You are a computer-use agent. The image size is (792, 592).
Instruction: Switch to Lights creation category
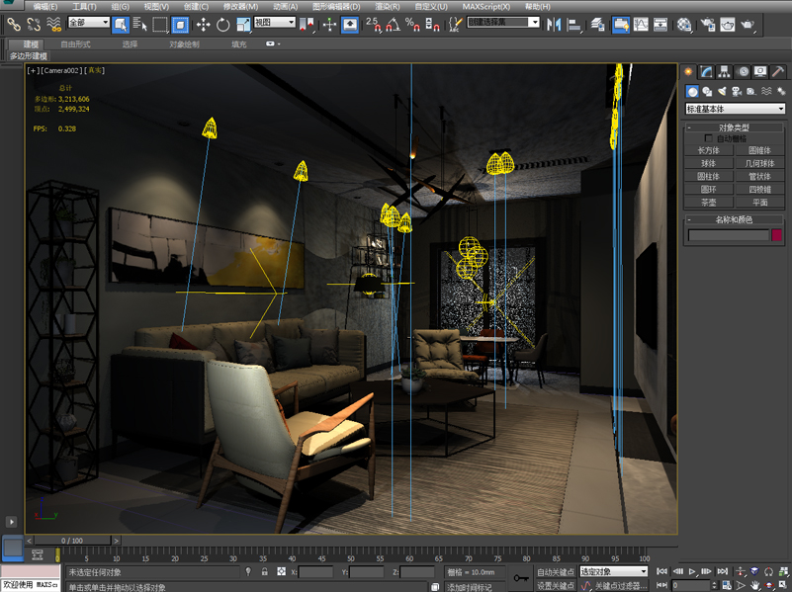tap(722, 91)
